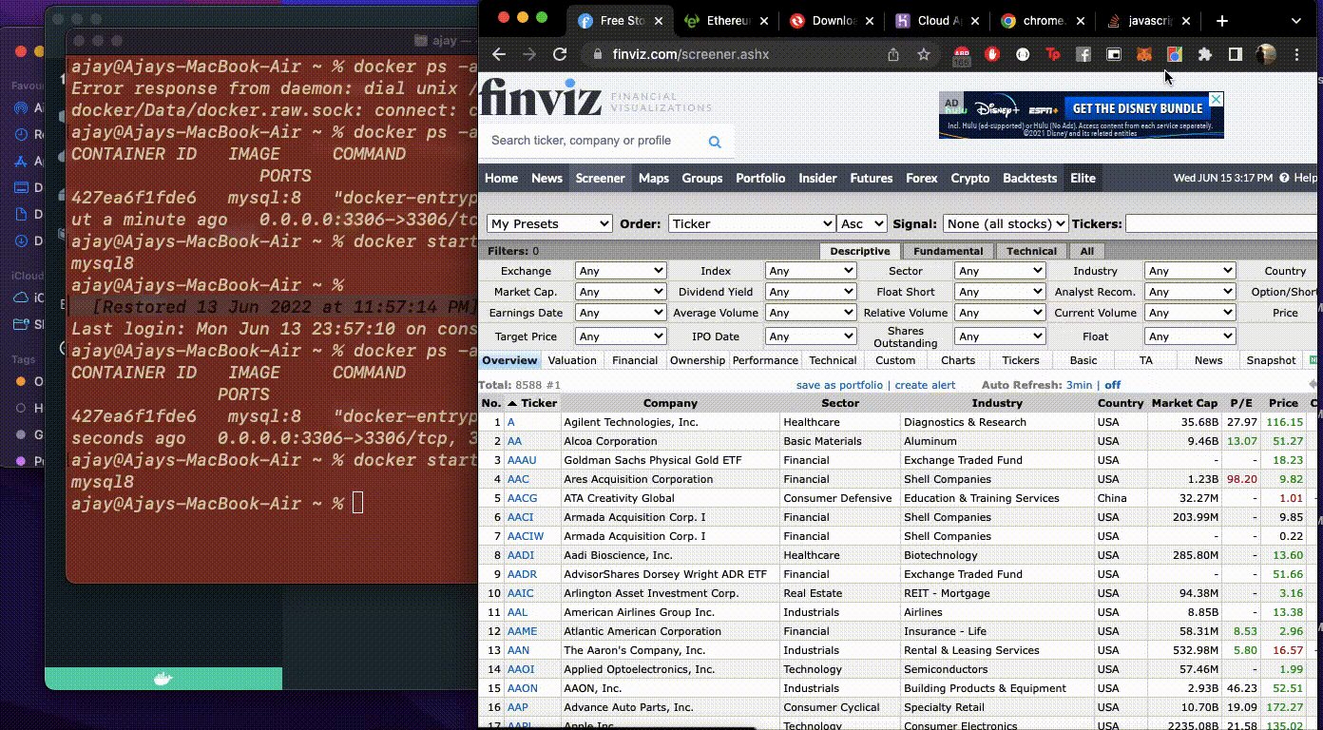Sort by Market Cap column header

click(x=1184, y=403)
